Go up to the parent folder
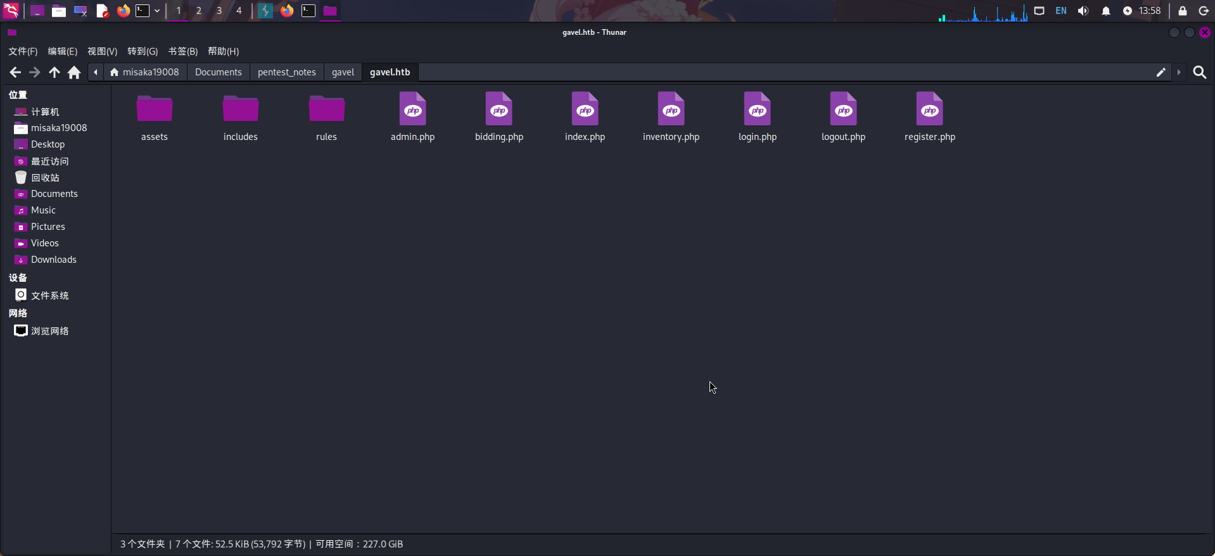 54,72
